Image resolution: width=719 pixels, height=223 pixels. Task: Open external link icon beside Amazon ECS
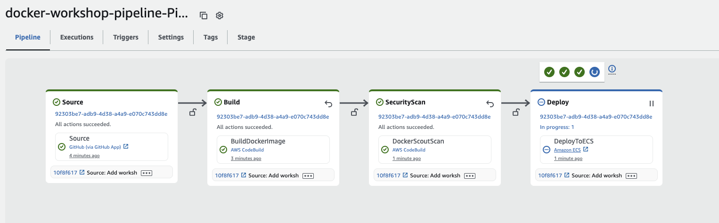pyautogui.click(x=586, y=149)
